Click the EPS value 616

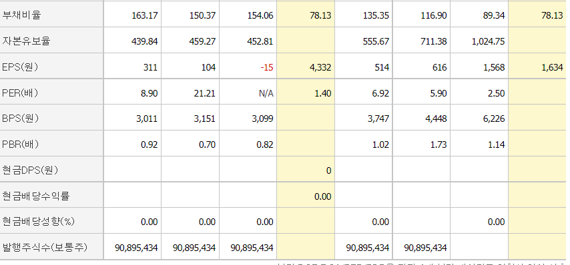[440, 67]
